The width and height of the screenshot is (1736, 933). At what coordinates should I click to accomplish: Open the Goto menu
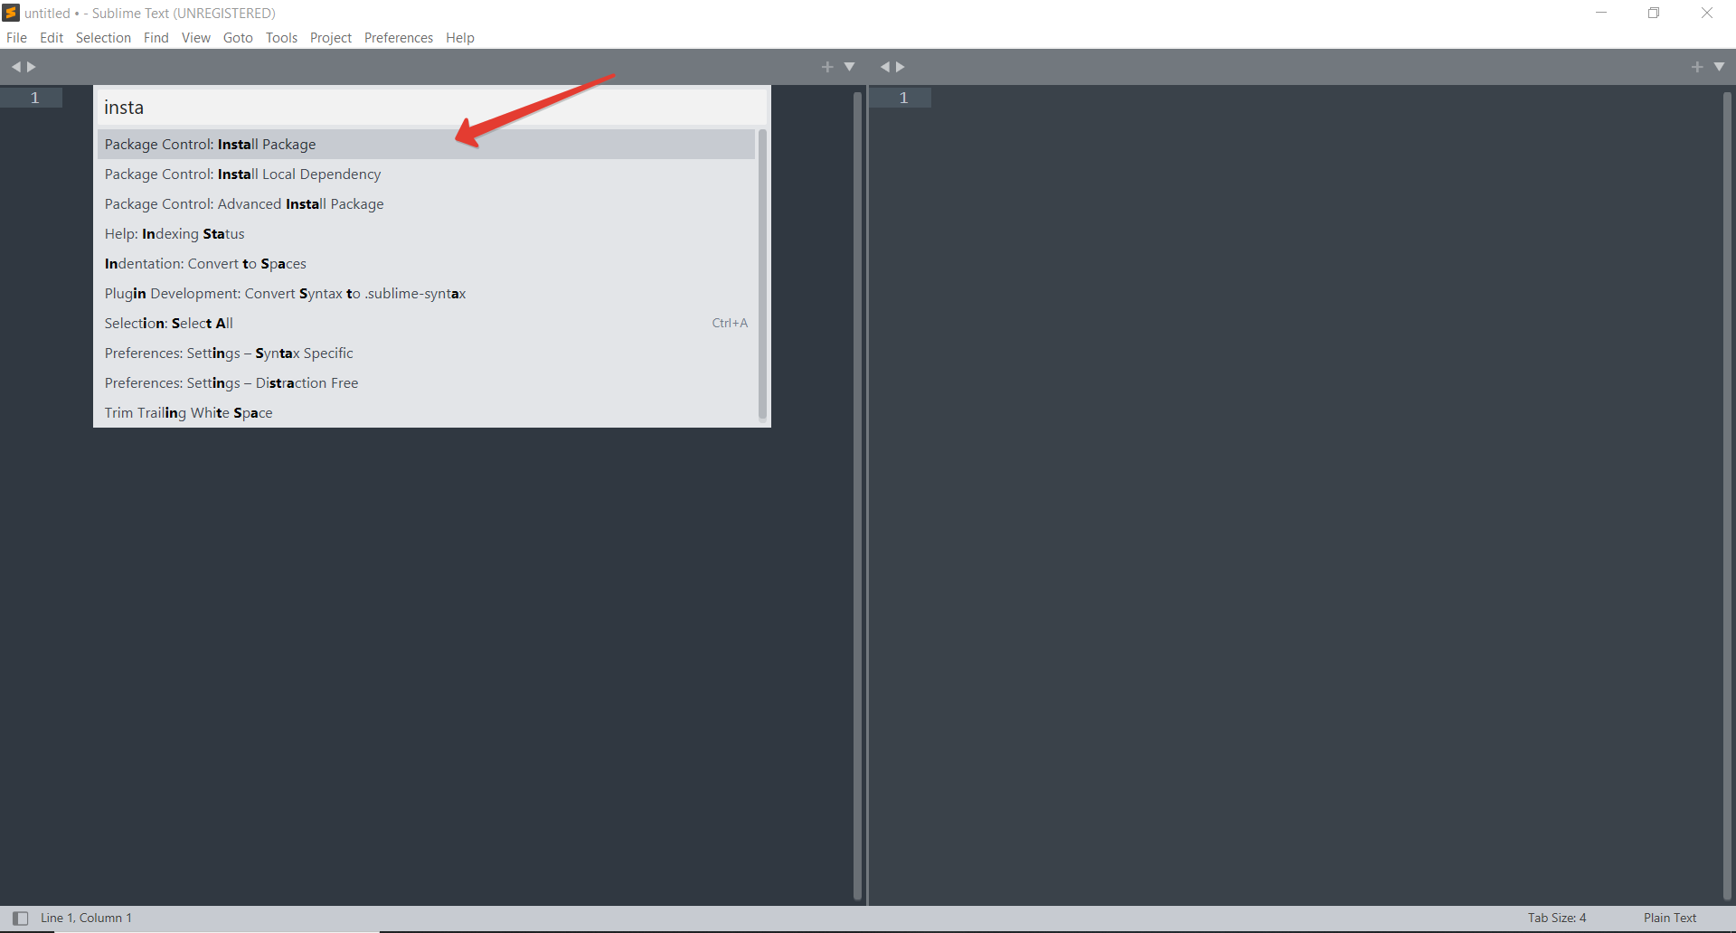pyautogui.click(x=238, y=38)
